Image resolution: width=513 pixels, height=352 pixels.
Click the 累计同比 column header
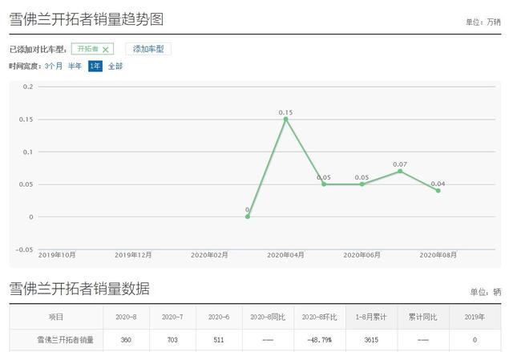coord(422,317)
